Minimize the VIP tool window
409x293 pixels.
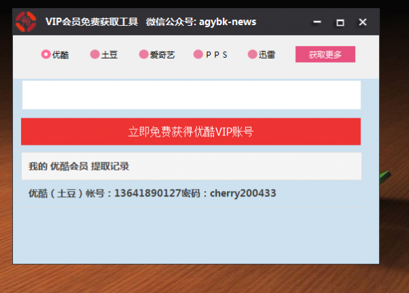(x=317, y=22)
